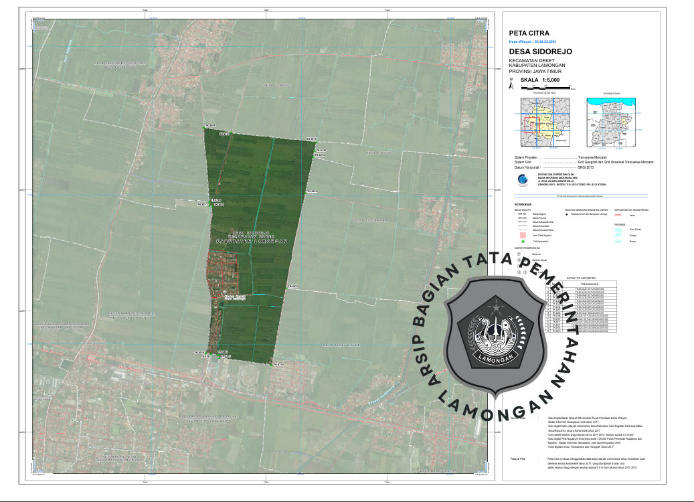Open the Diagram Lokasi inset map
The height and width of the screenshot is (502, 694).
point(612,122)
